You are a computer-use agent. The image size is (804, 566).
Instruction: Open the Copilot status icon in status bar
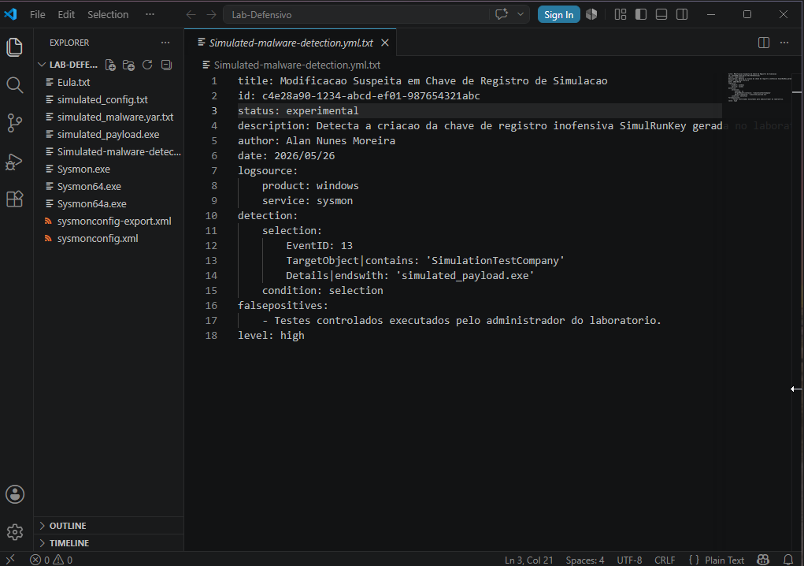pos(763,560)
